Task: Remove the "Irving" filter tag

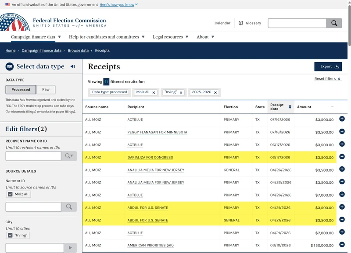Action: pos(181,92)
